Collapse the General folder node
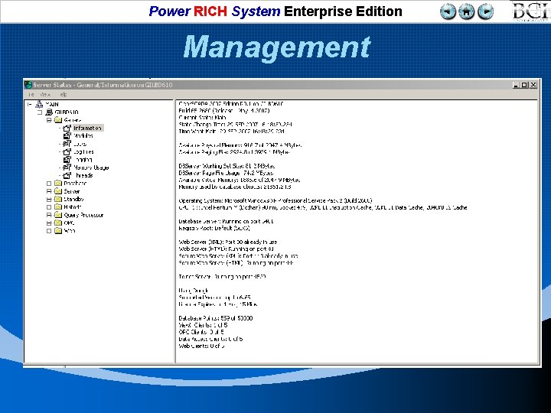This screenshot has width=551, height=413. click(x=49, y=120)
